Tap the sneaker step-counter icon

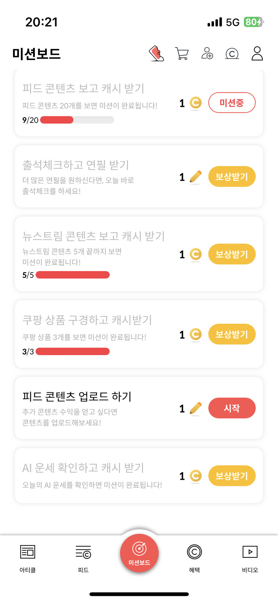coord(156,54)
